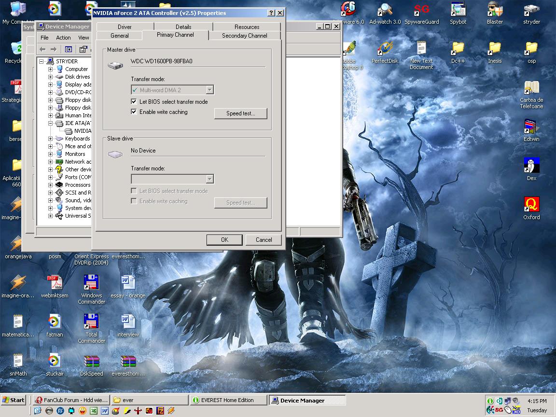Open the Ad-watch 3.0 desktop shortcut
This screenshot has width=556, height=417.
point(385,14)
